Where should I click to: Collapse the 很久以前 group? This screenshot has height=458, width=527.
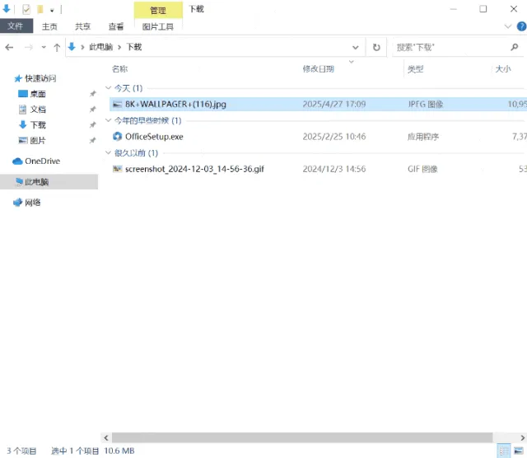(108, 152)
